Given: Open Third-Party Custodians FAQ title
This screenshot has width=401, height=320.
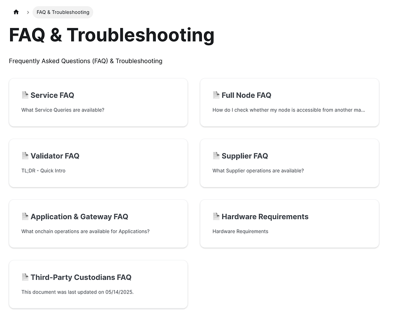Looking at the screenshot, I should point(81,277).
